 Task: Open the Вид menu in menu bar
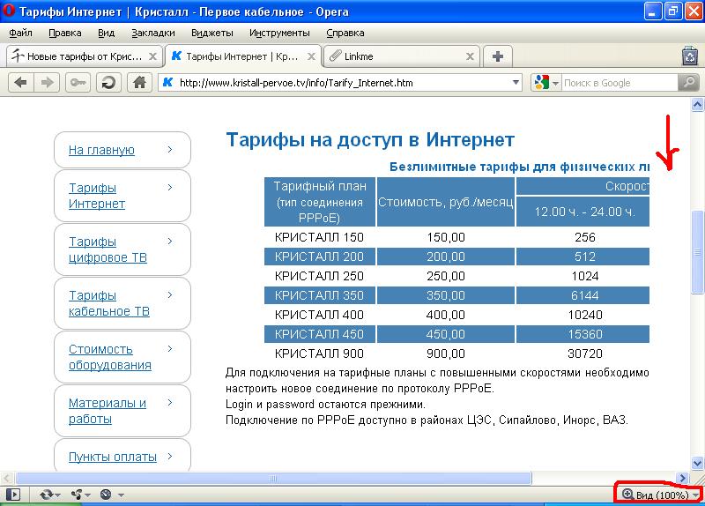pos(106,33)
